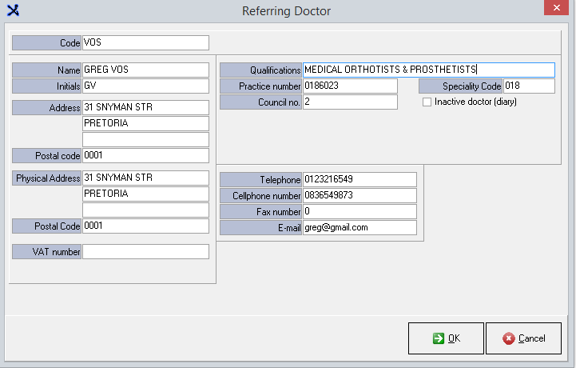The height and width of the screenshot is (368, 576).
Task: Click the app icon in title bar
Action: [12, 10]
